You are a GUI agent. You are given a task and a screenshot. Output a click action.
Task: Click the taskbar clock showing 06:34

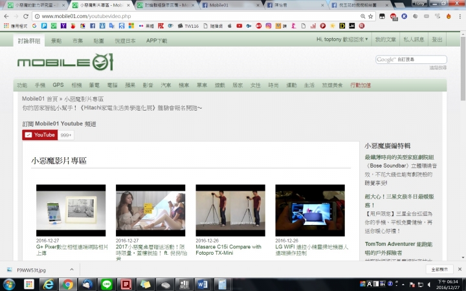pyautogui.click(x=448, y=285)
